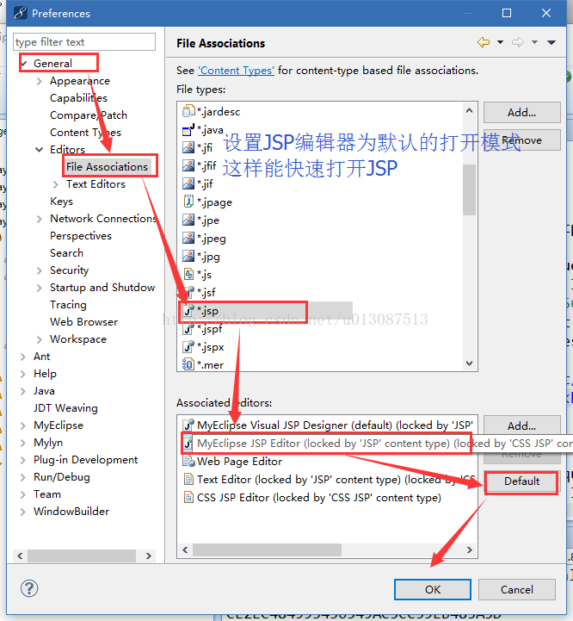Image resolution: width=573 pixels, height=621 pixels.
Task: Click the Default button
Action: pos(521,481)
